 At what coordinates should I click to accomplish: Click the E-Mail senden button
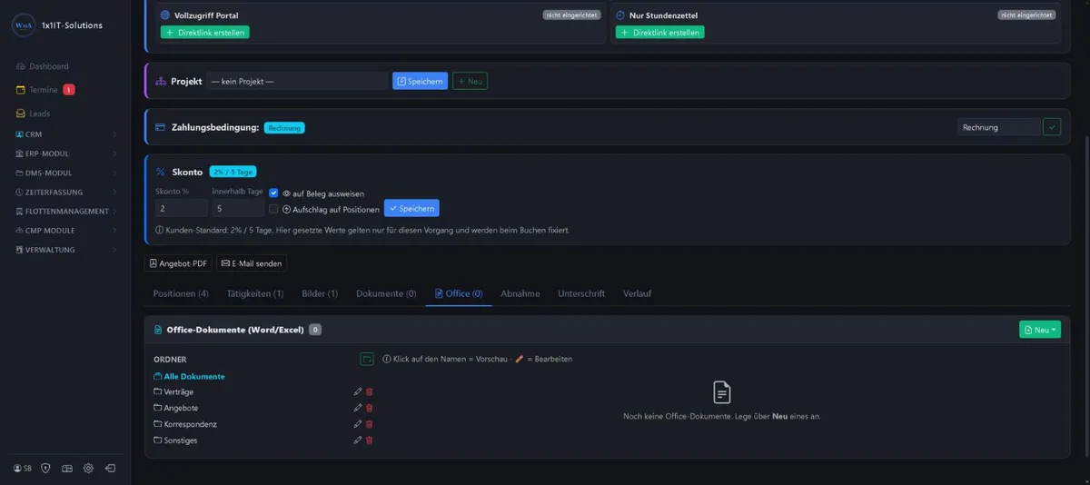pyautogui.click(x=252, y=263)
